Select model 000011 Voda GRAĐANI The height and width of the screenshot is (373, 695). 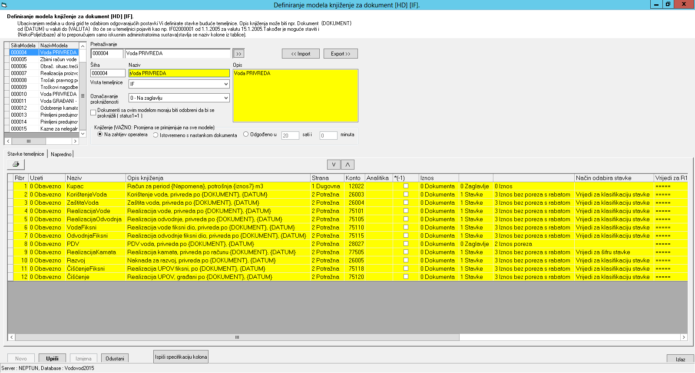[44, 101]
